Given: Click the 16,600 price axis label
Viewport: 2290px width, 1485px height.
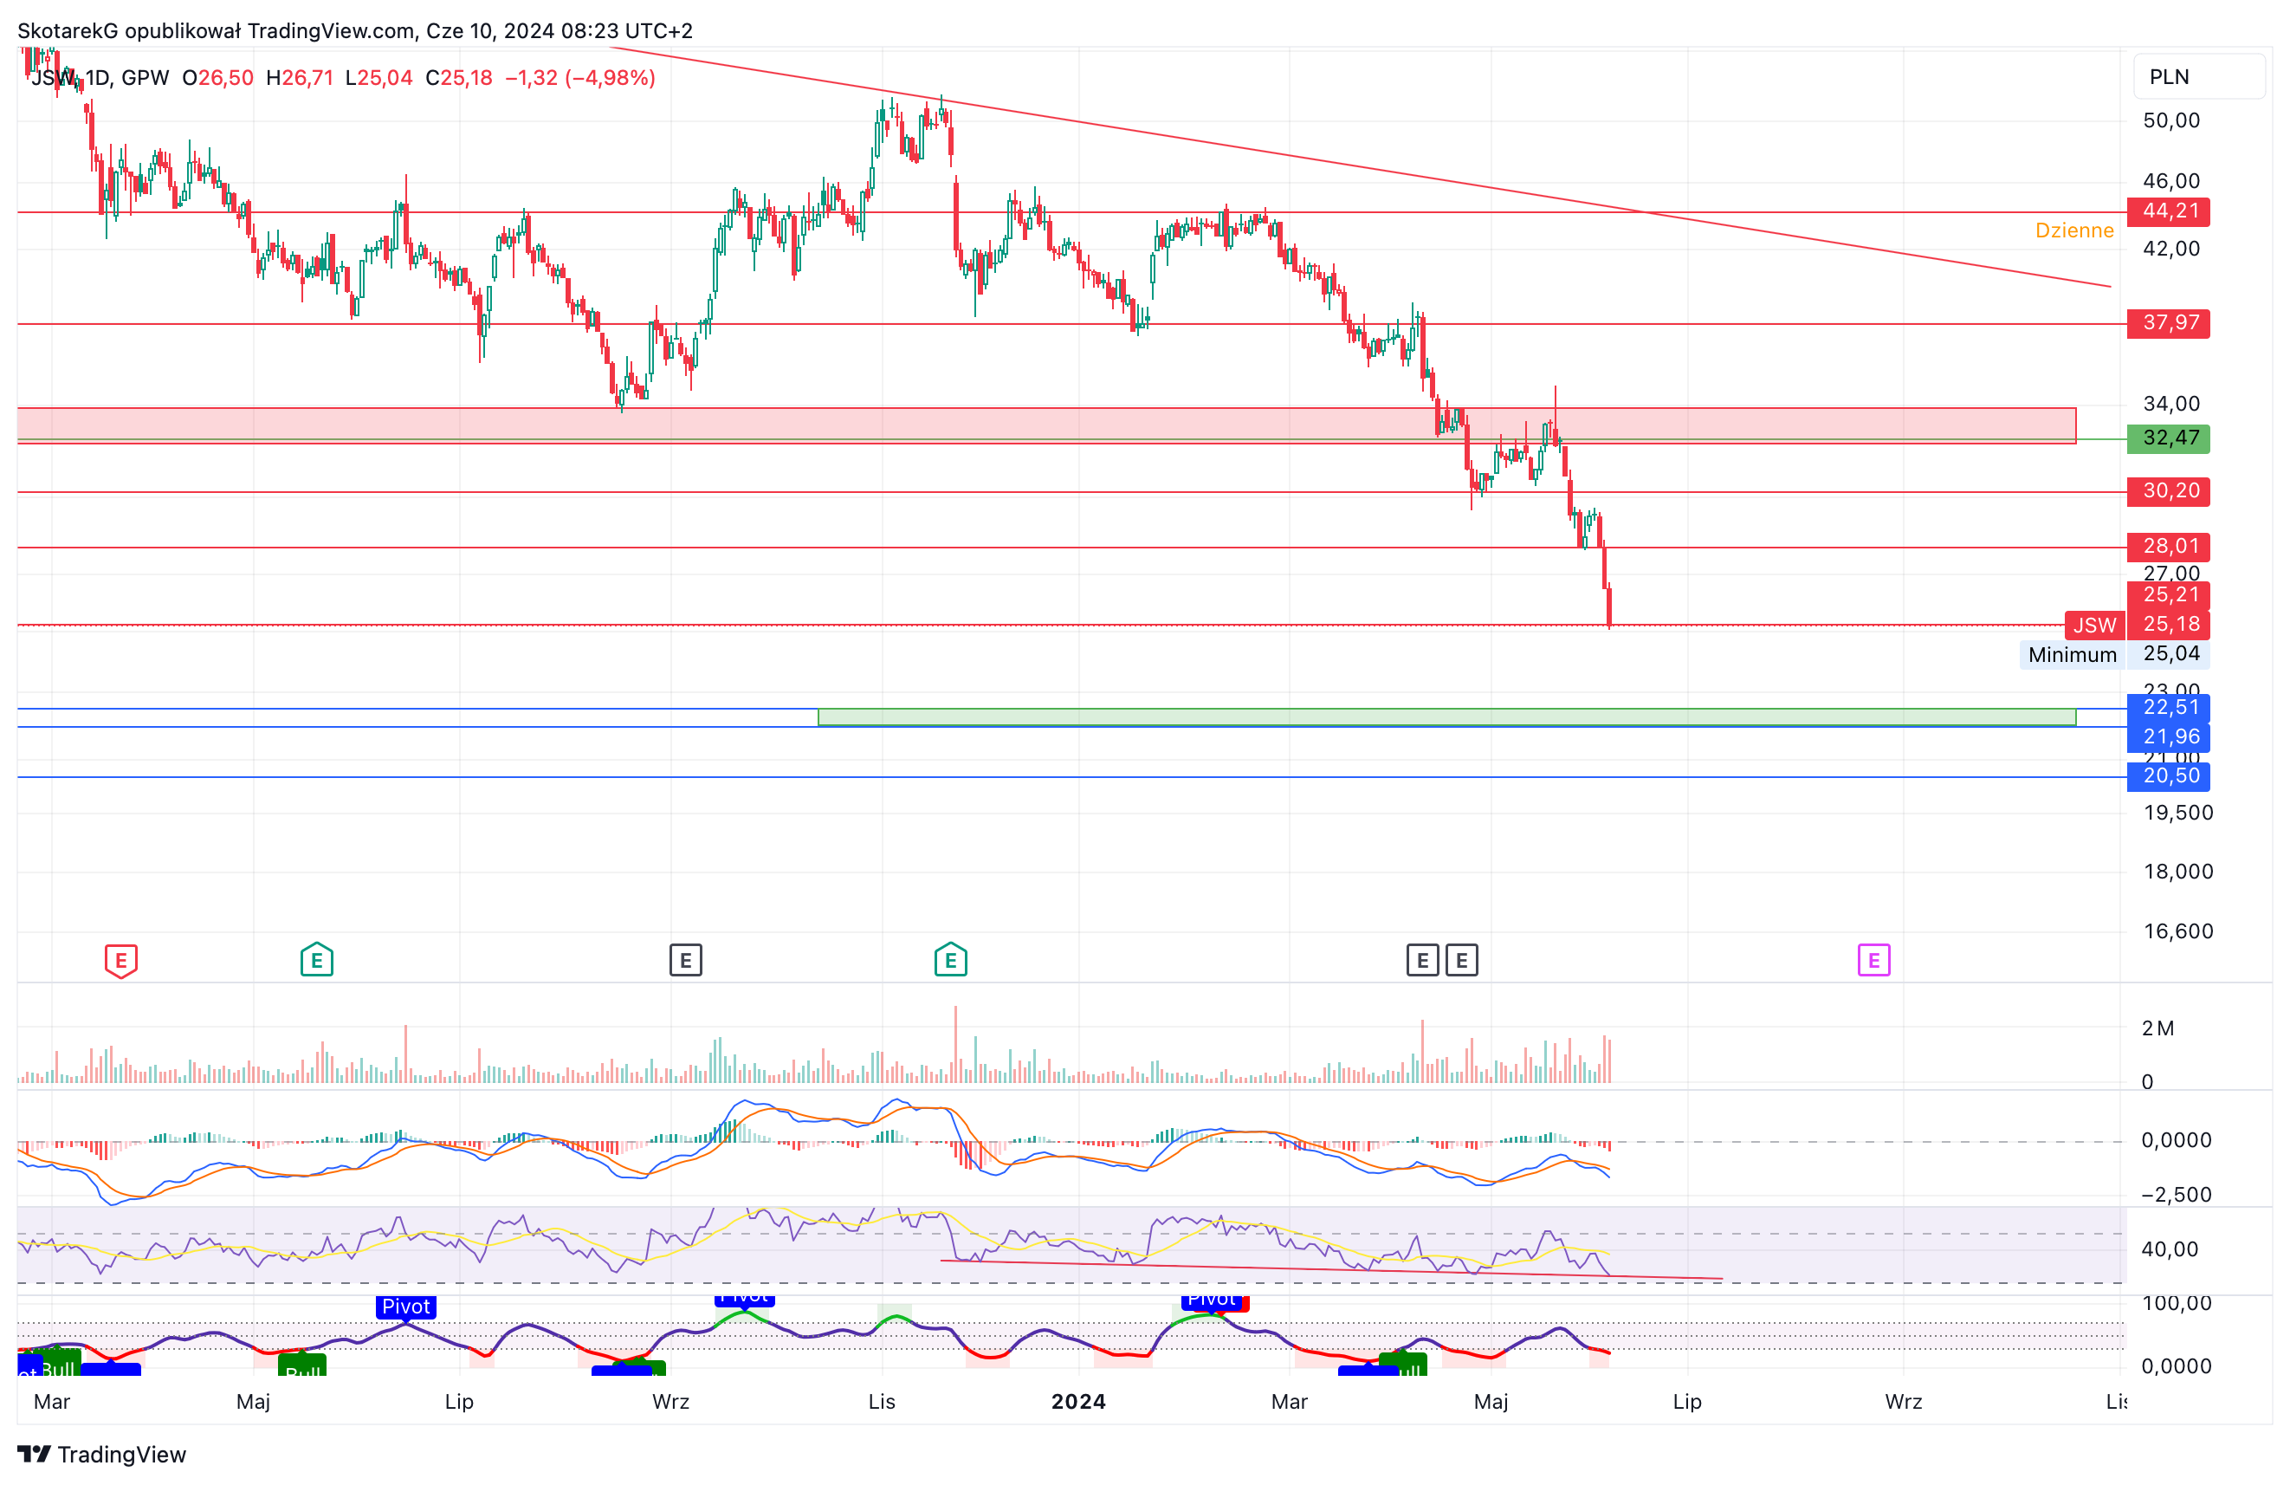Looking at the screenshot, I should click(2177, 931).
